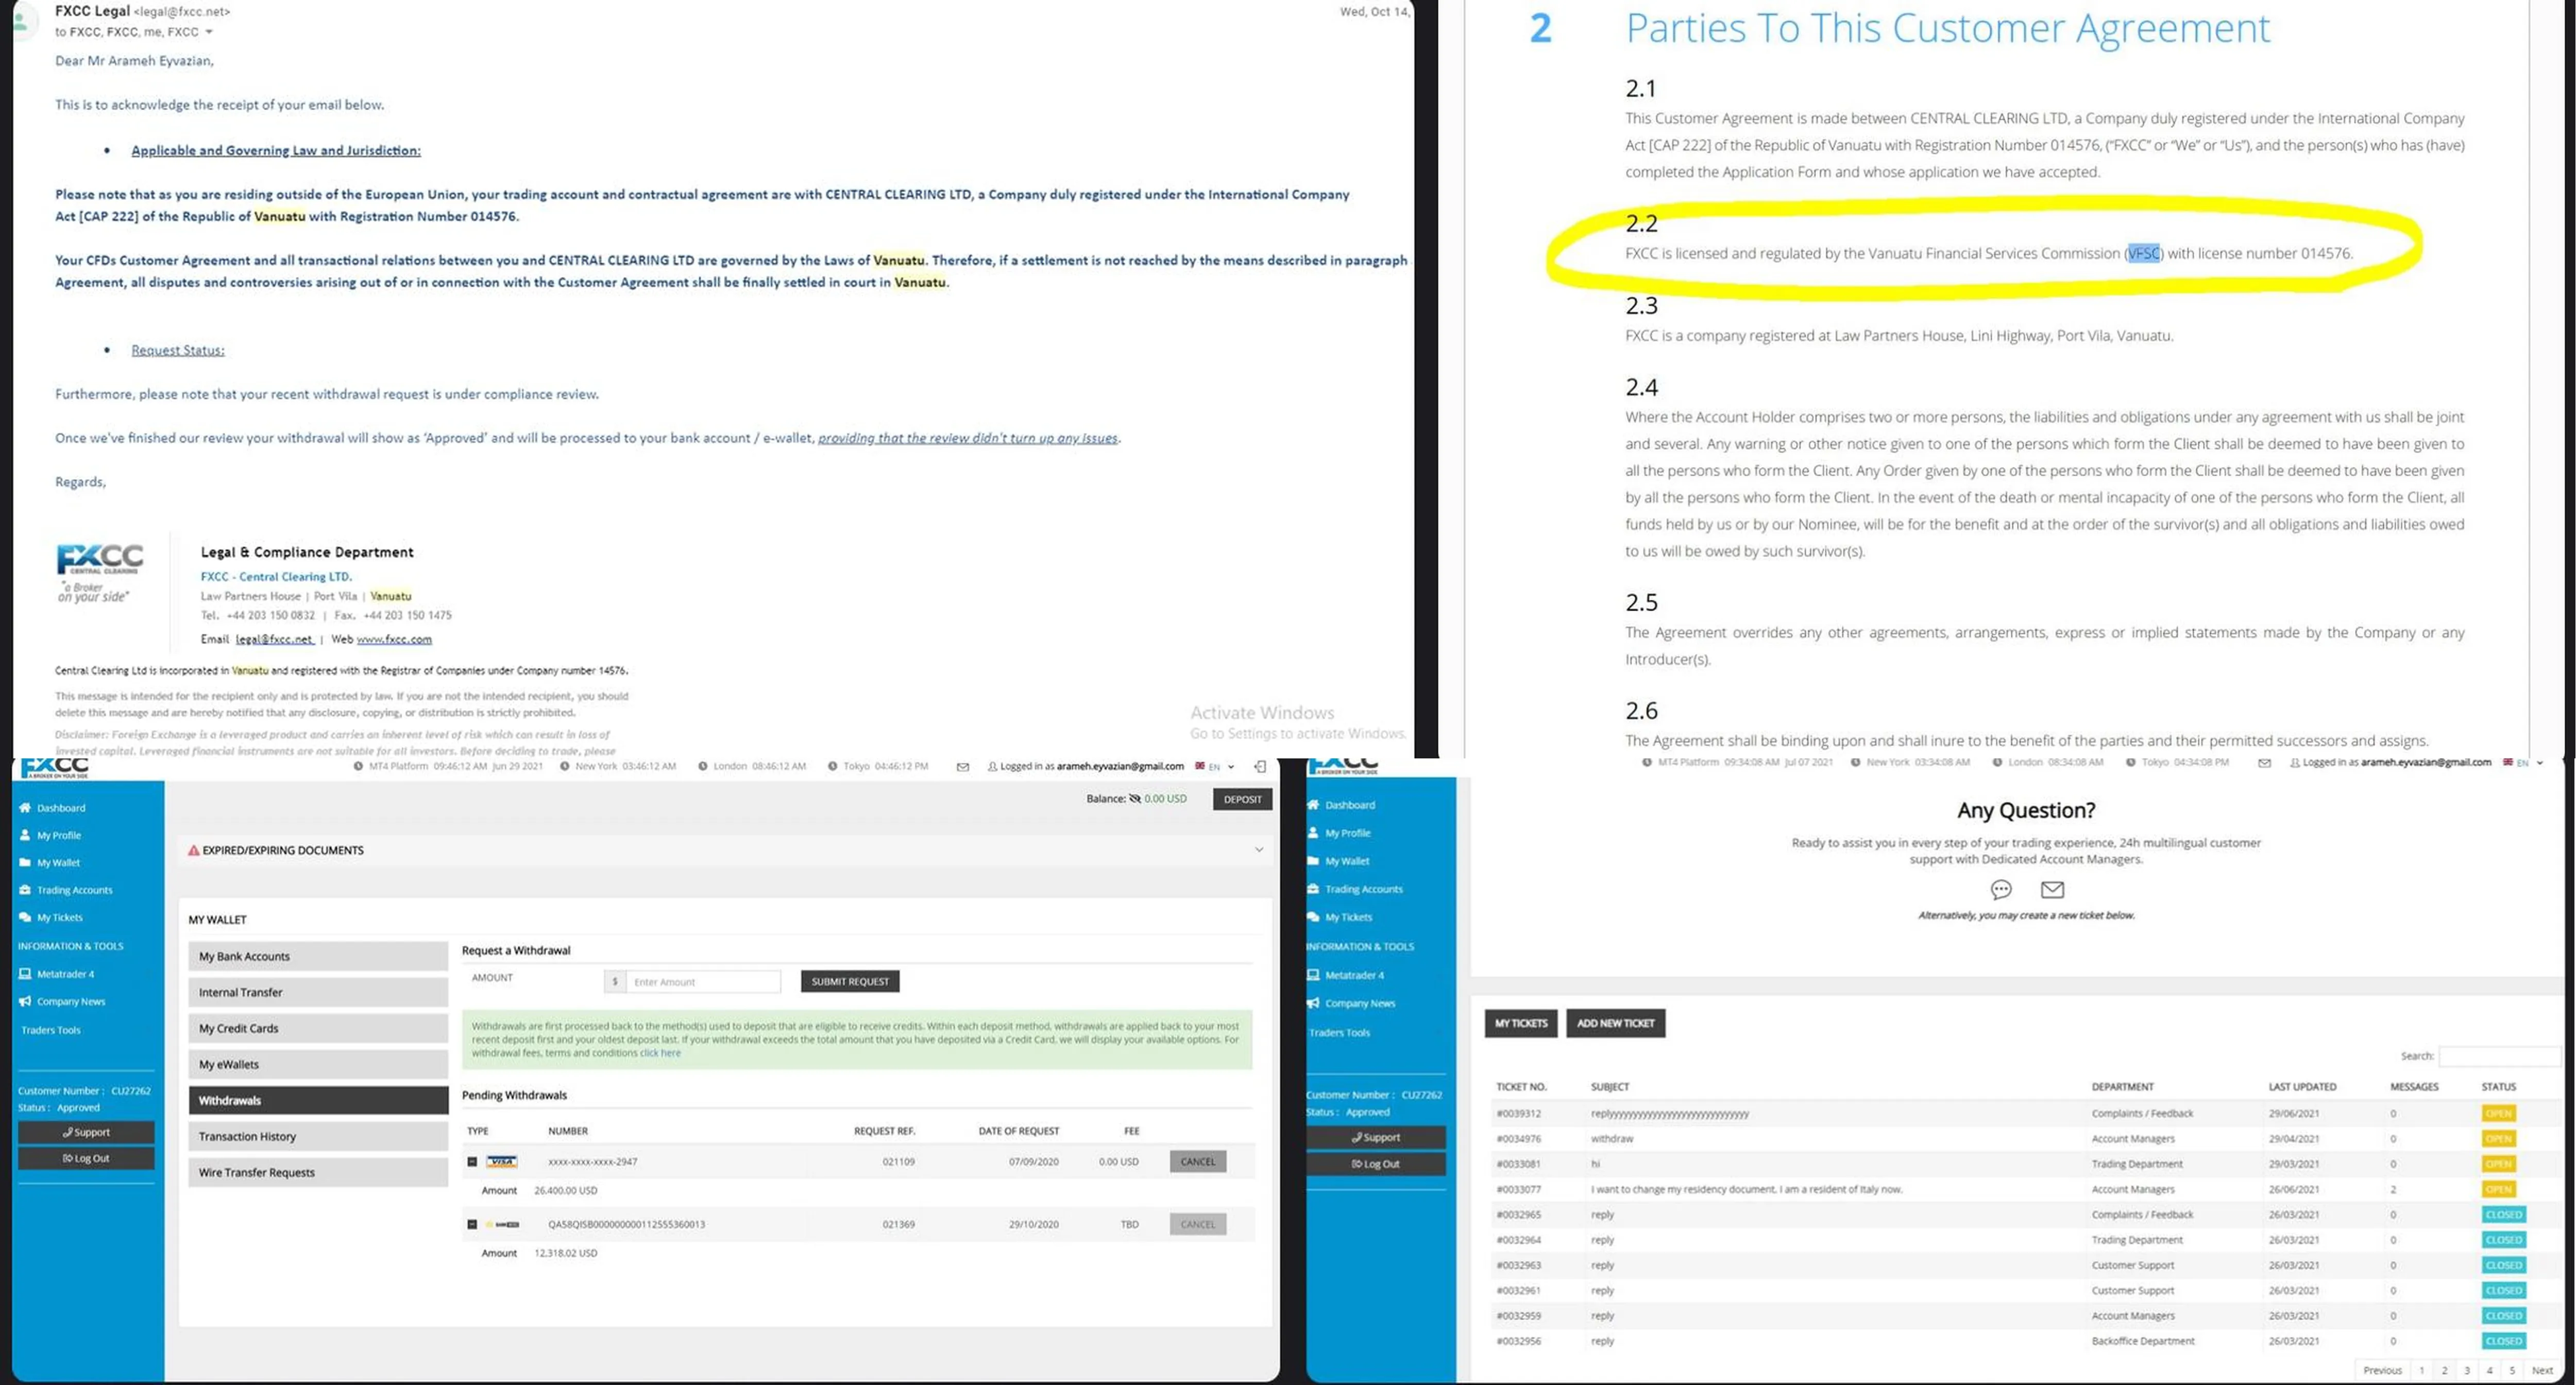2576x1385 pixels.
Task: Cancel the Visa withdrawal request 021109
Action: coord(1198,1161)
